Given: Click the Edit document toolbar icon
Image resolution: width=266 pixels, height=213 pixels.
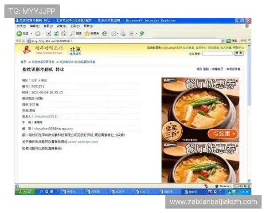Looking at the screenshot, I should [x=131, y=34].
